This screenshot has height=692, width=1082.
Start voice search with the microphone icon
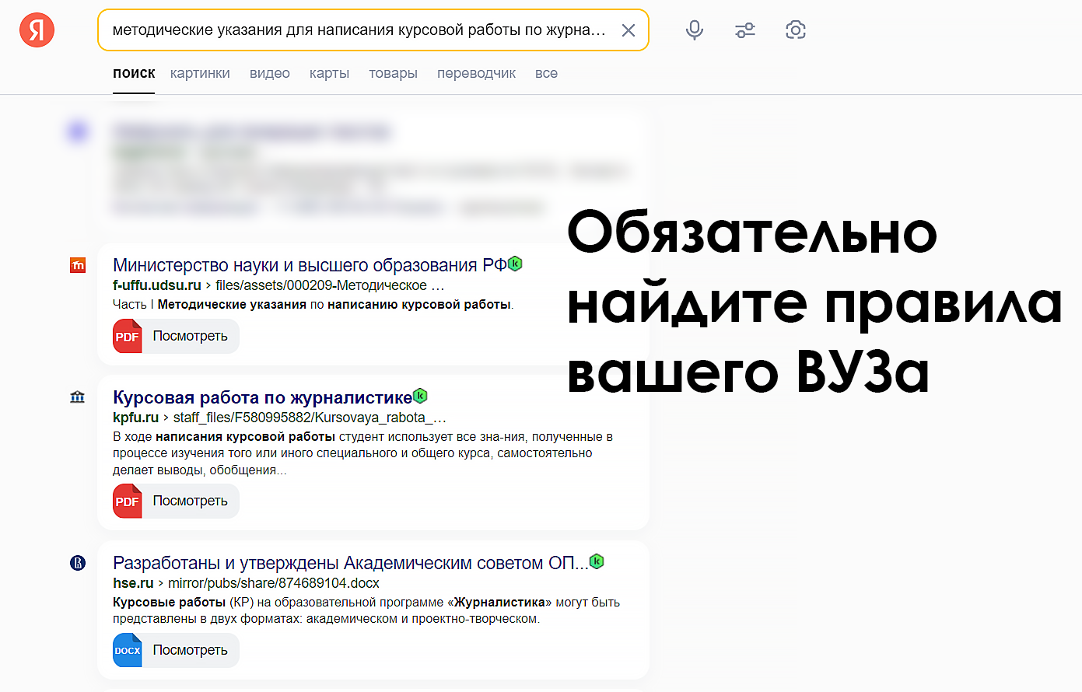point(695,30)
